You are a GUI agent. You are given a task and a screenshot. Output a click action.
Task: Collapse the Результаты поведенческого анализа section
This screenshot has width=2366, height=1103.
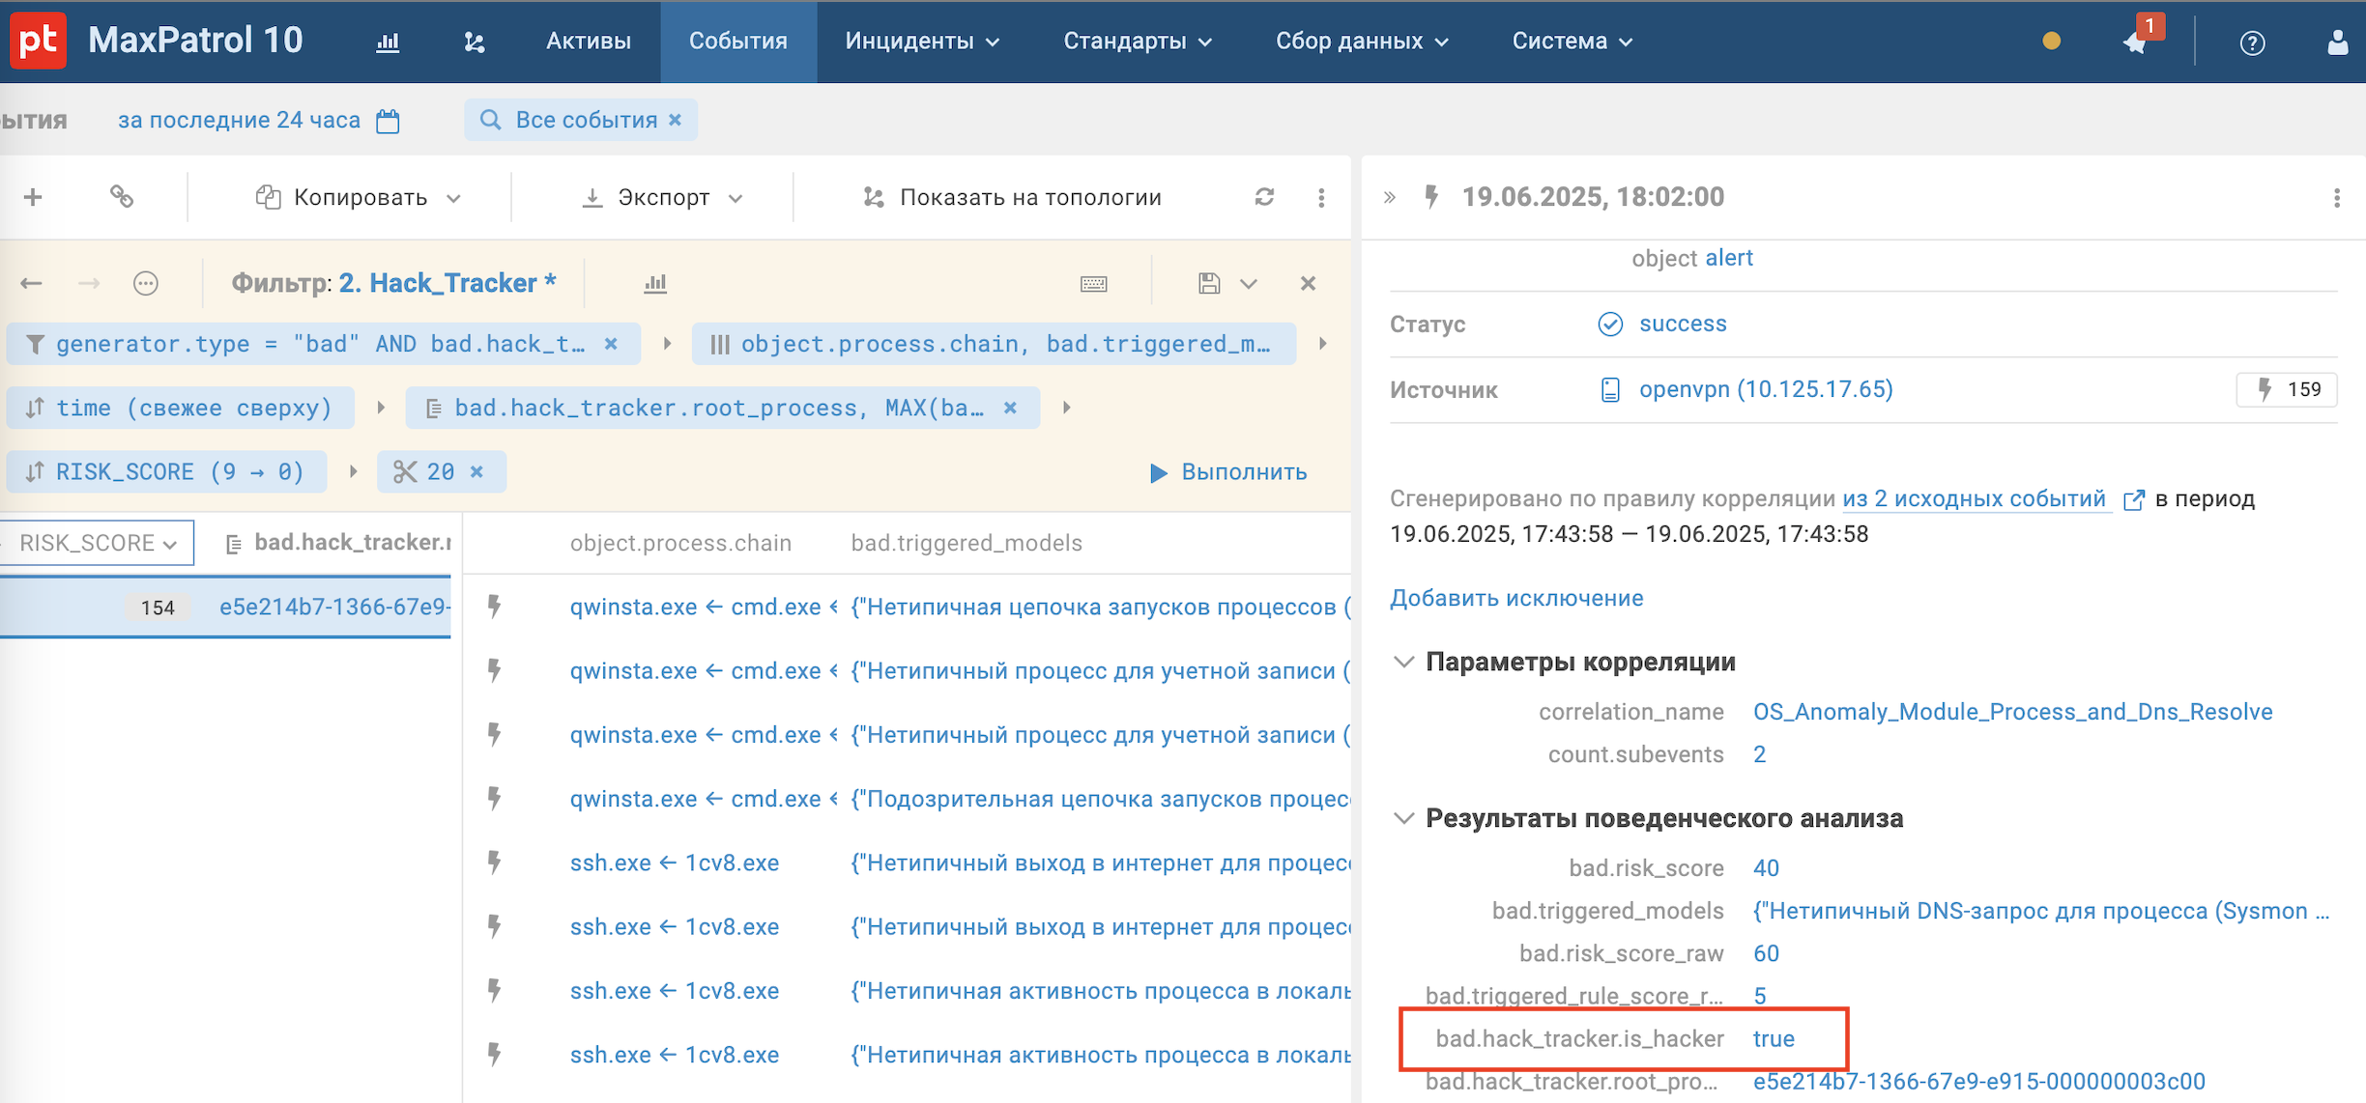tap(1404, 818)
